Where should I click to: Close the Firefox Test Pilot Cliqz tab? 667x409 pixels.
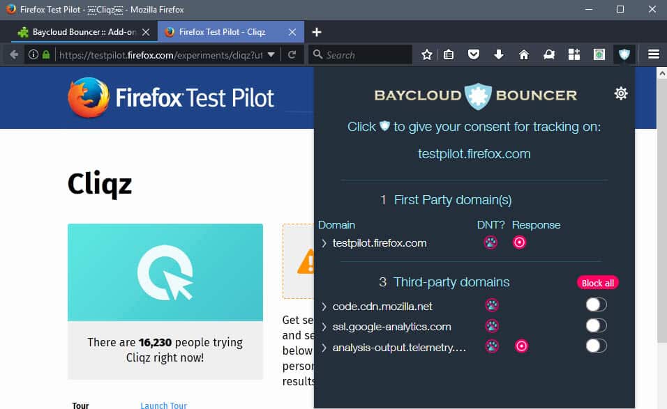tap(292, 32)
